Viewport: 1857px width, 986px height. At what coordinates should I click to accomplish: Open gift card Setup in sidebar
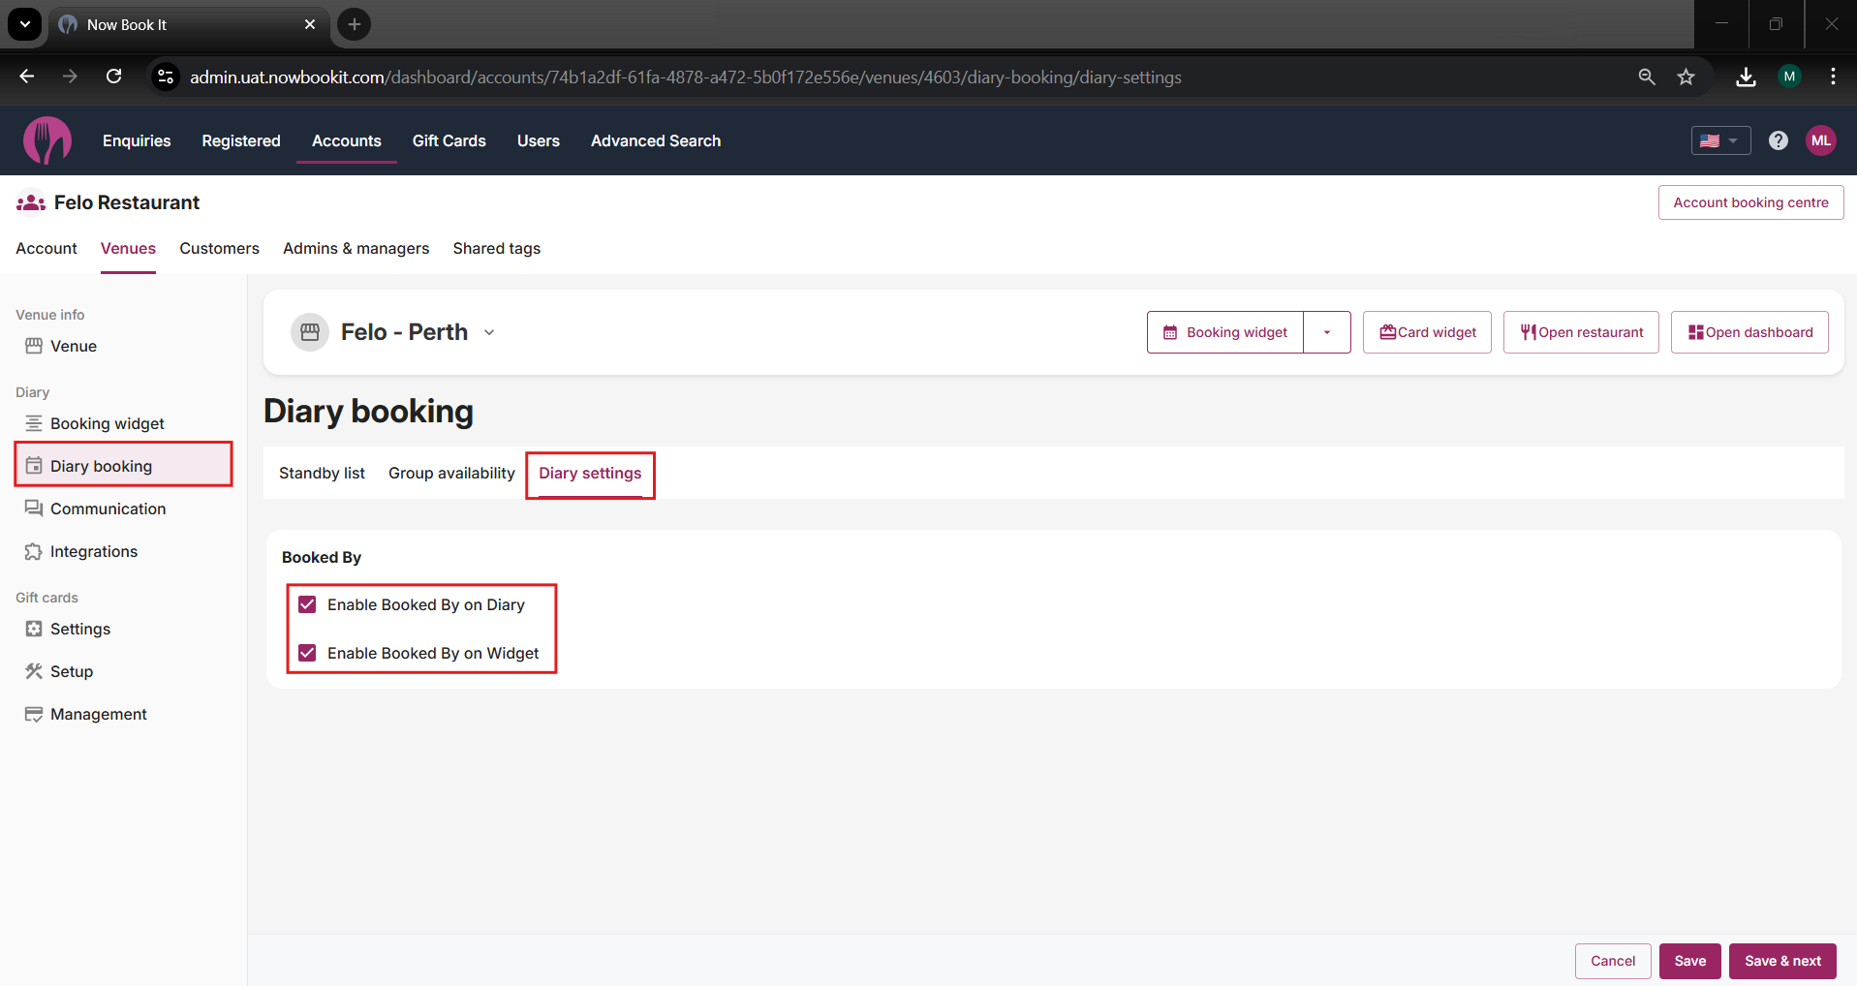tap(72, 671)
